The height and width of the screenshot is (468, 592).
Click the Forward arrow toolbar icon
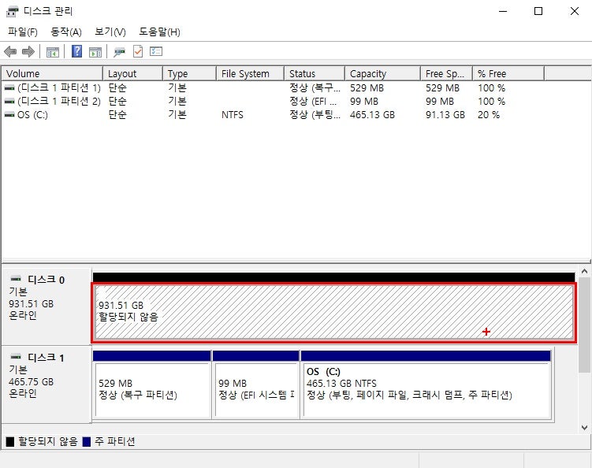coord(28,51)
